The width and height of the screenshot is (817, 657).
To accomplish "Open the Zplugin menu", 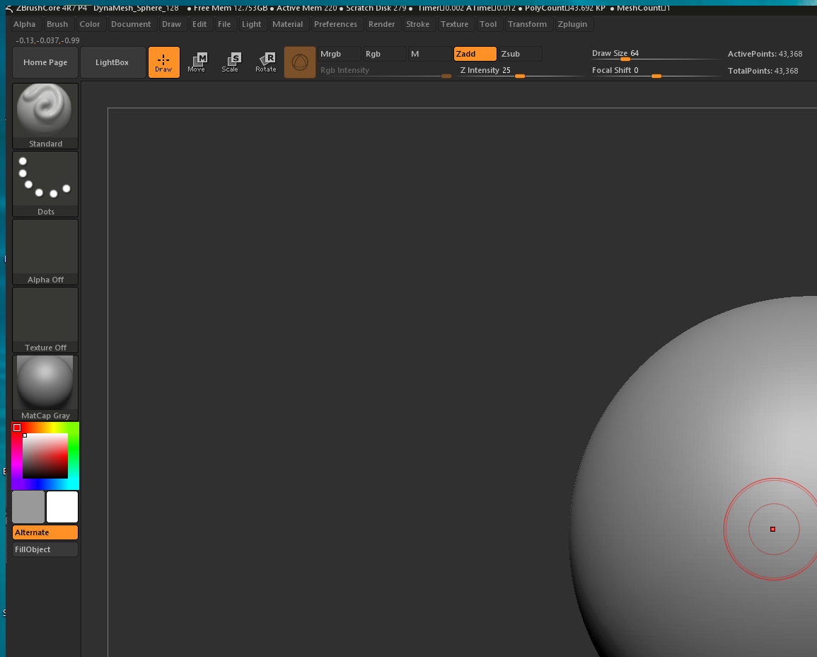I will (x=572, y=24).
